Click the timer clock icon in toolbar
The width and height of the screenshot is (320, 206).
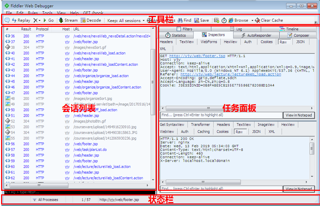[224, 20]
